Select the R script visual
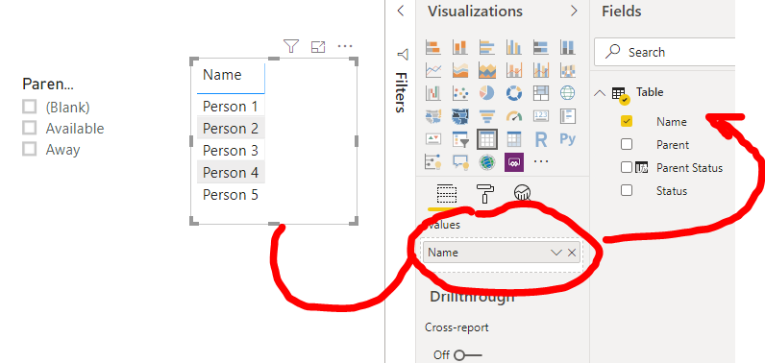 point(540,139)
